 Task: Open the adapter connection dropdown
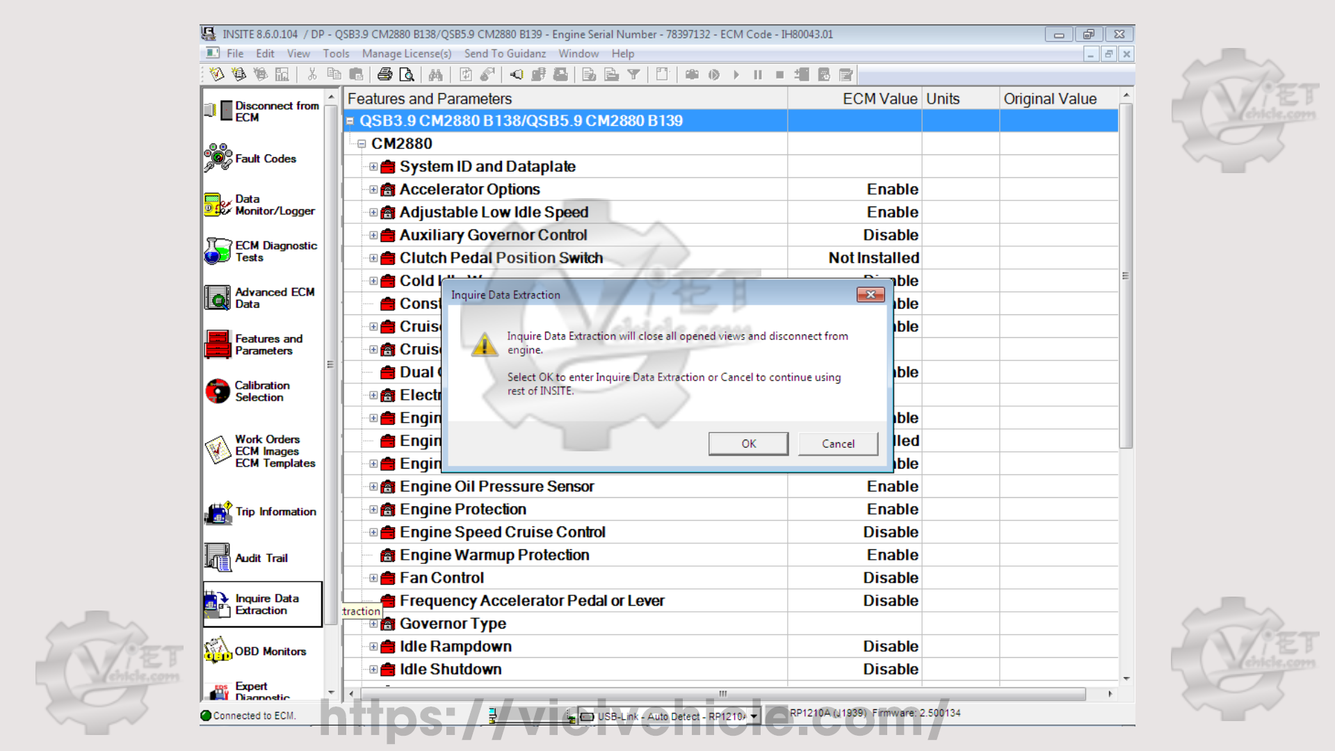pyautogui.click(x=754, y=716)
